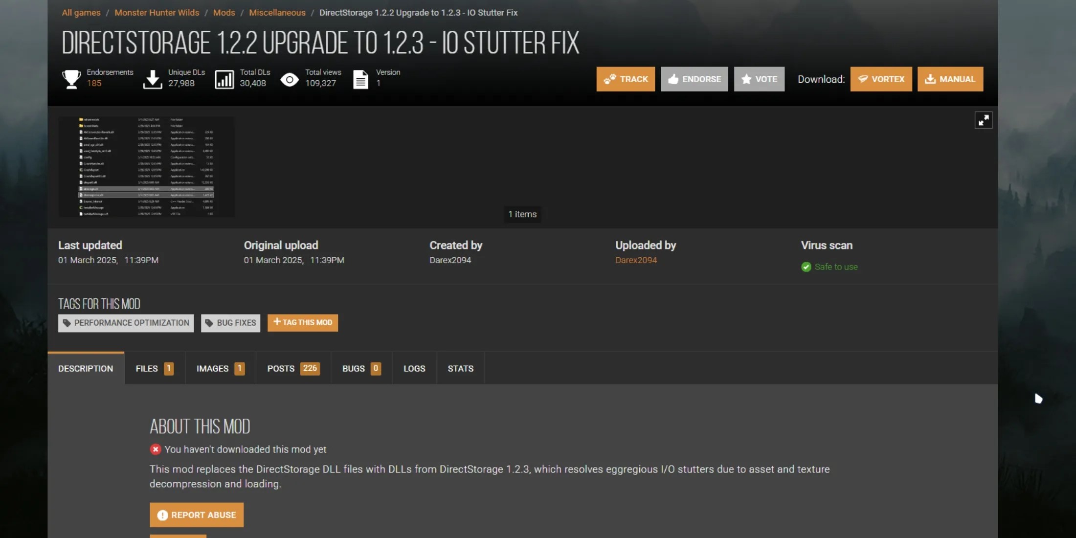Click the green Safe to use checkmark
This screenshot has width=1076, height=538.
point(806,267)
